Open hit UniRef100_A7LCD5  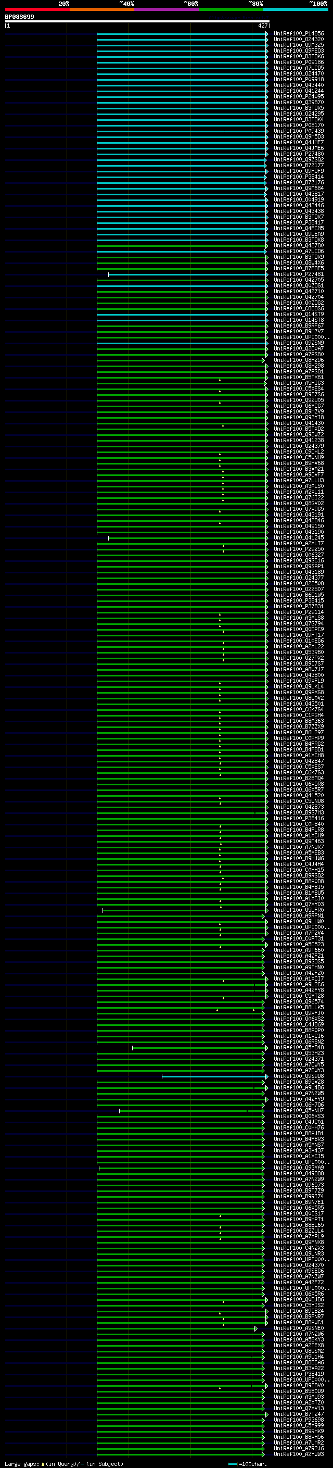299,68
